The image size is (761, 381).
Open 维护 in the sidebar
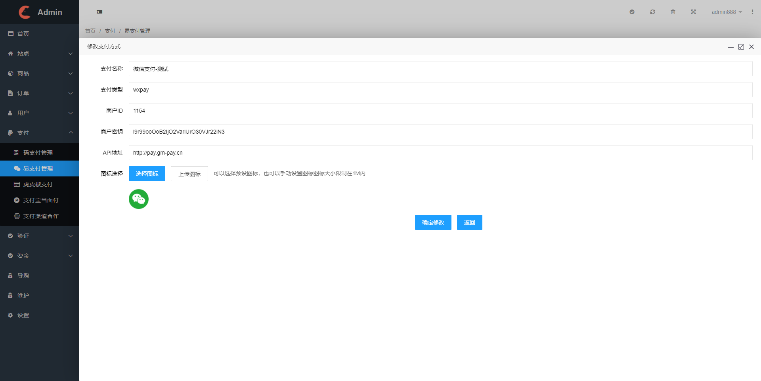pos(40,295)
